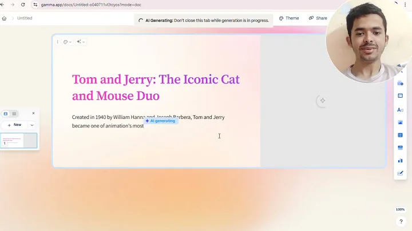
Task: Click the AI Generating progress notice
Action: (x=204, y=20)
